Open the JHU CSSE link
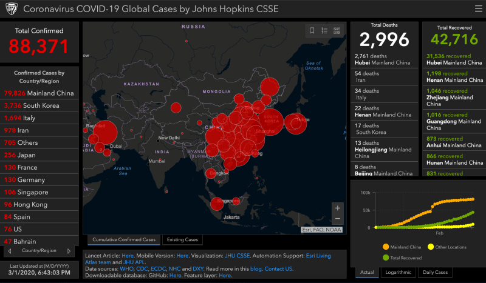Screen dimensions: 486x283 (x=237, y=256)
